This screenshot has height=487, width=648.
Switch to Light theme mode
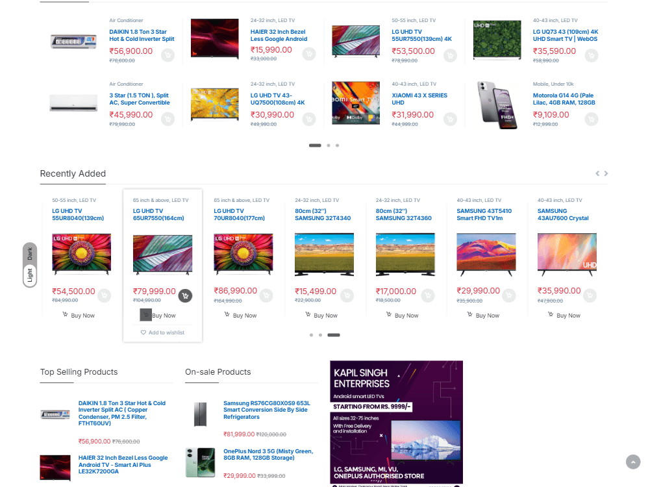click(x=30, y=276)
